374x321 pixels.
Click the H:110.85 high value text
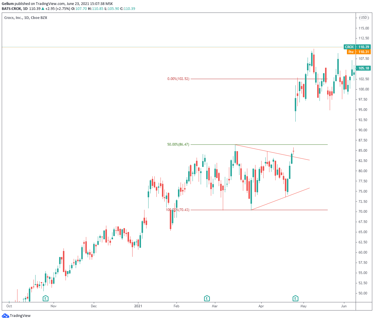[96, 9]
